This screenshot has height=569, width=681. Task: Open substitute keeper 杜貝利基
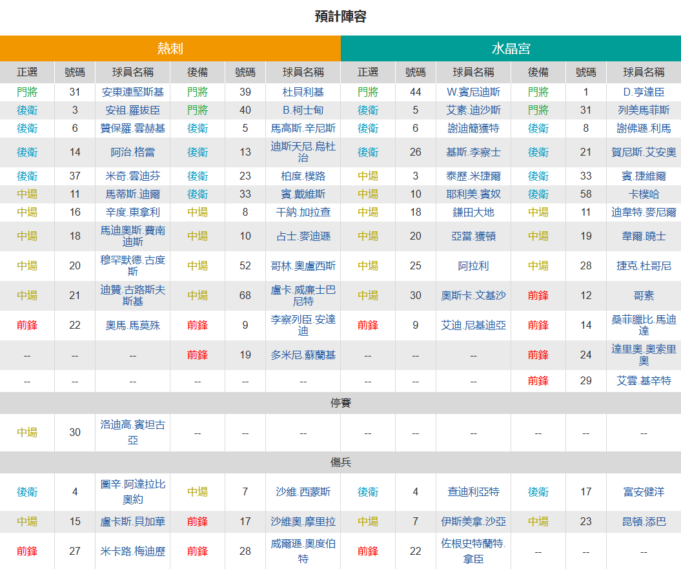pyautogui.click(x=303, y=92)
